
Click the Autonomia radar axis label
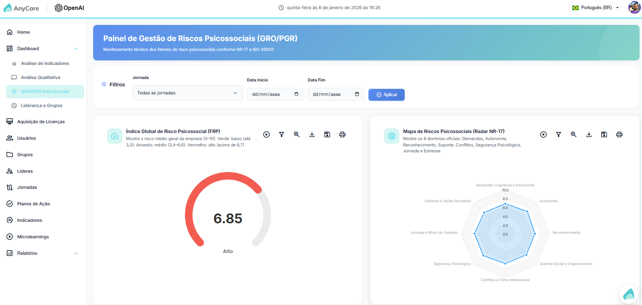548,201
